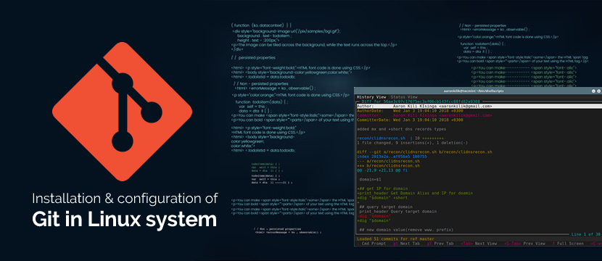Click the 'Git in Linux system' headline
Screen dimensions: 602x261
coord(125,220)
